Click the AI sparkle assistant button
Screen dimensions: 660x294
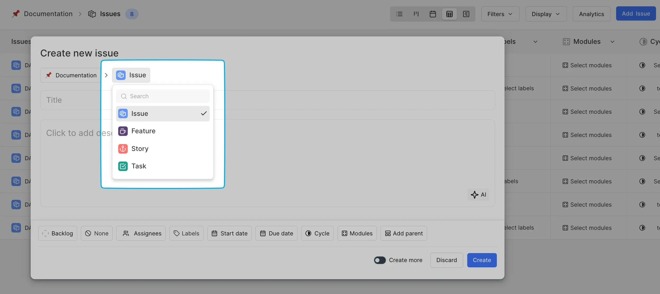(478, 195)
